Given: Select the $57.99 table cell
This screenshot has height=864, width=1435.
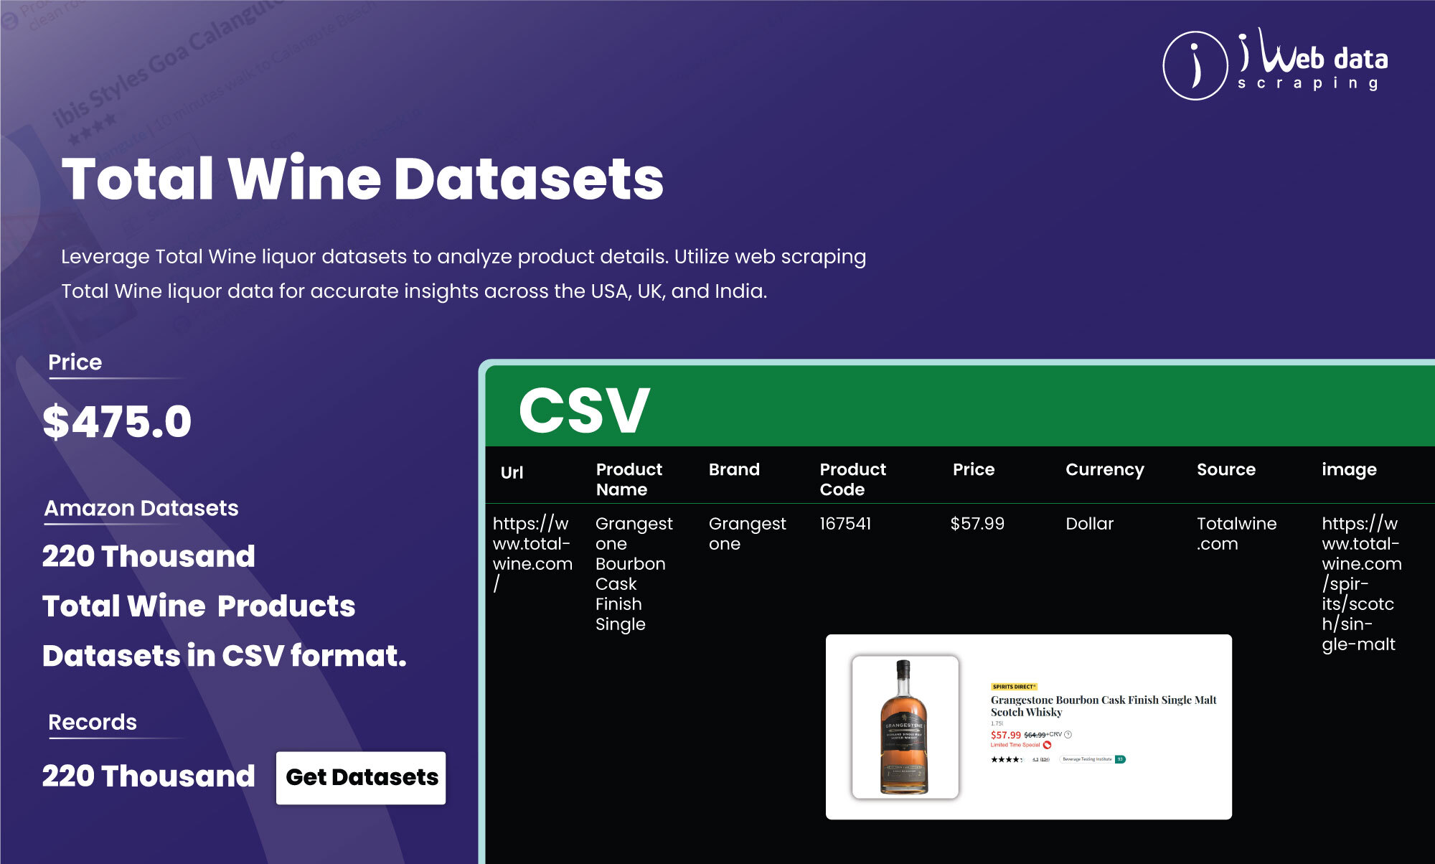Looking at the screenshot, I should (x=977, y=524).
